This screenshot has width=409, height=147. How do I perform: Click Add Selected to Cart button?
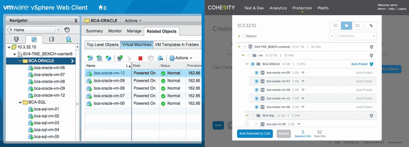click(x=255, y=133)
